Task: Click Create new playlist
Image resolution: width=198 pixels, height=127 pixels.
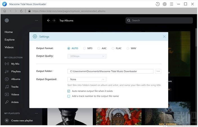Action: point(22,121)
